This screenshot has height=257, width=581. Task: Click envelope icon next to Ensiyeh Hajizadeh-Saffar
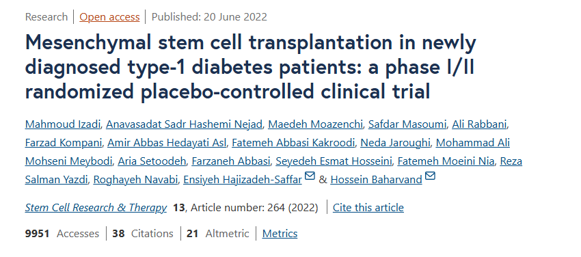[310, 176]
